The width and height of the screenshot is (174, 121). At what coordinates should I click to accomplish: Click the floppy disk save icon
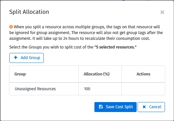(x=101, y=107)
